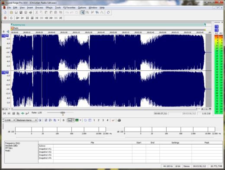225x170 pixels.
Task: Click the Active row in snapshot table
Action: [x=130, y=146]
